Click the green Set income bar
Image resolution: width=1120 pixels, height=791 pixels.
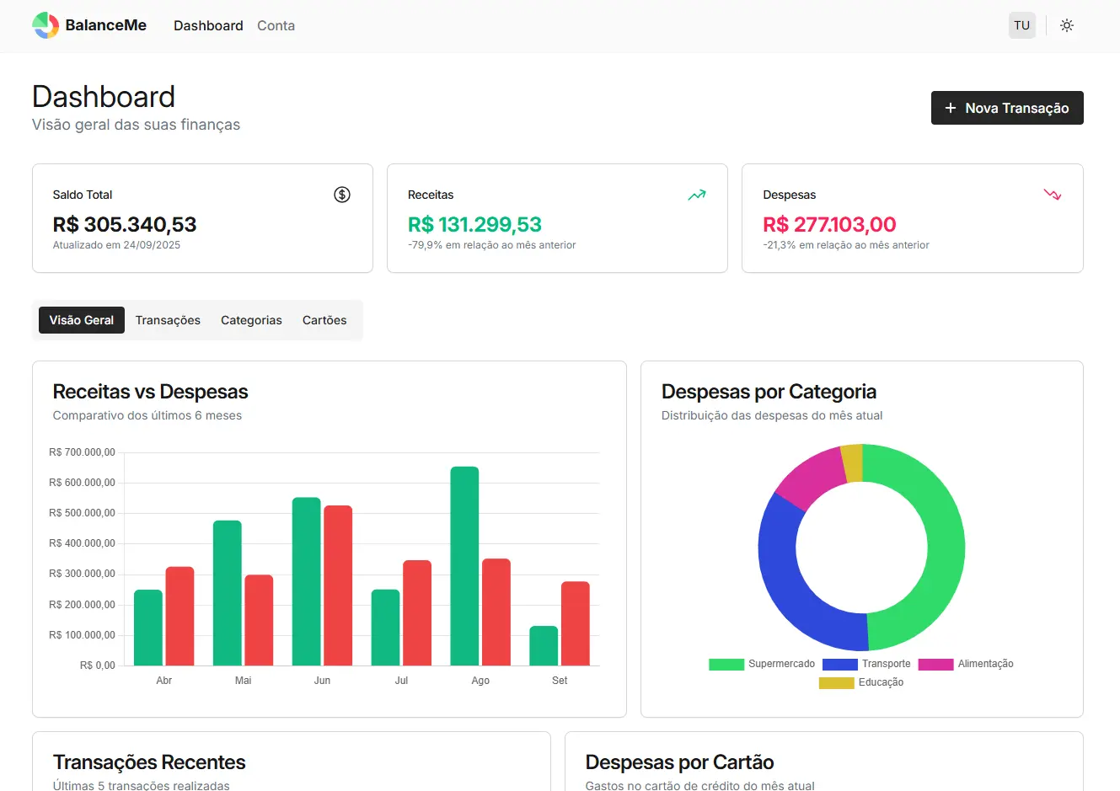point(544,646)
